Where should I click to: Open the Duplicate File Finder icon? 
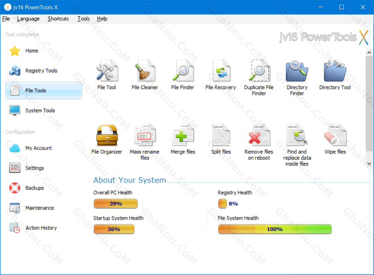tap(259, 71)
